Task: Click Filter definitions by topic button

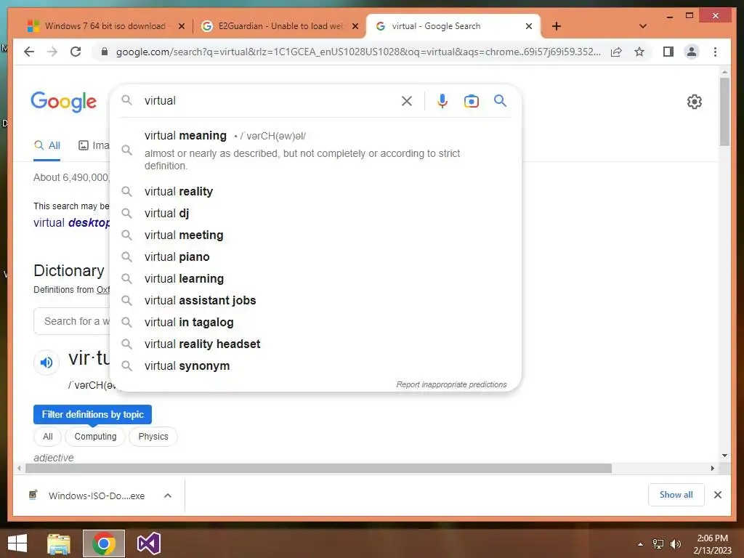Action: (x=92, y=414)
